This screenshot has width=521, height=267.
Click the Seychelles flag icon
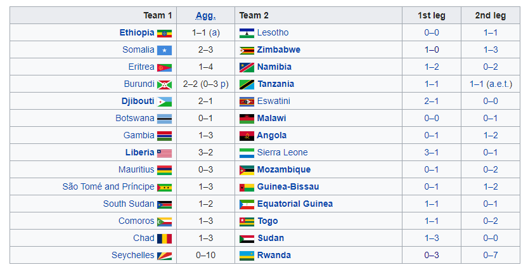pos(164,256)
